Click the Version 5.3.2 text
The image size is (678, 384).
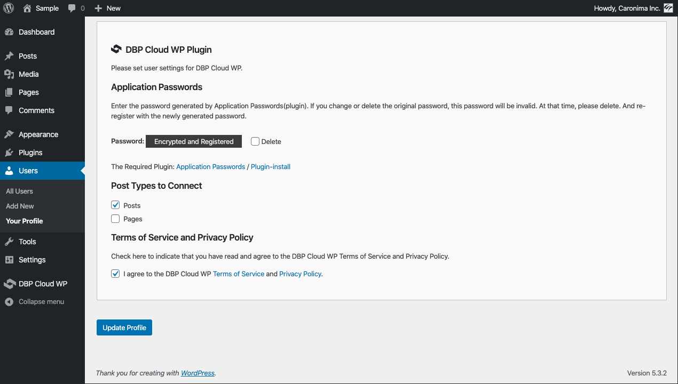(647, 373)
